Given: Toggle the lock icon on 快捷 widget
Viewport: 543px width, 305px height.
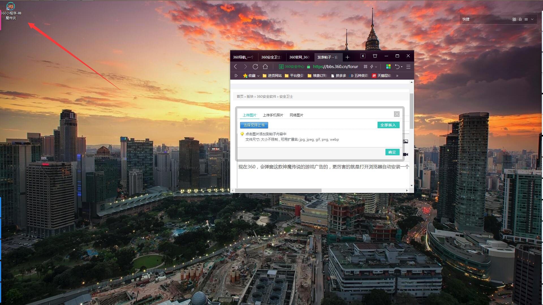Looking at the screenshot, I should pyautogui.click(x=520, y=19).
